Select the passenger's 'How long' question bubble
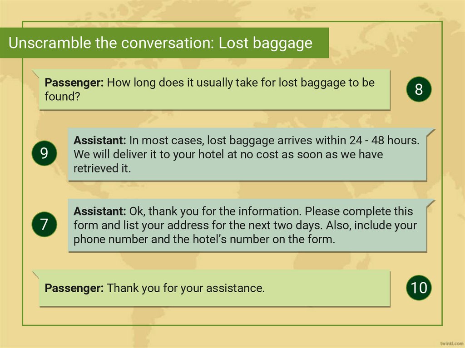The height and width of the screenshot is (348, 465). point(214,89)
